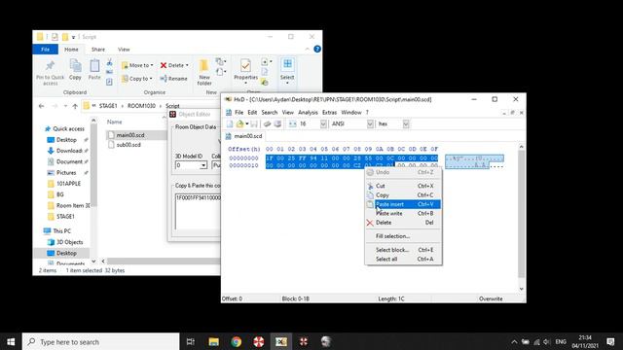Image resolution: width=623 pixels, height=350 pixels.
Task: Open the File menu in HxD
Action: tap(238, 113)
